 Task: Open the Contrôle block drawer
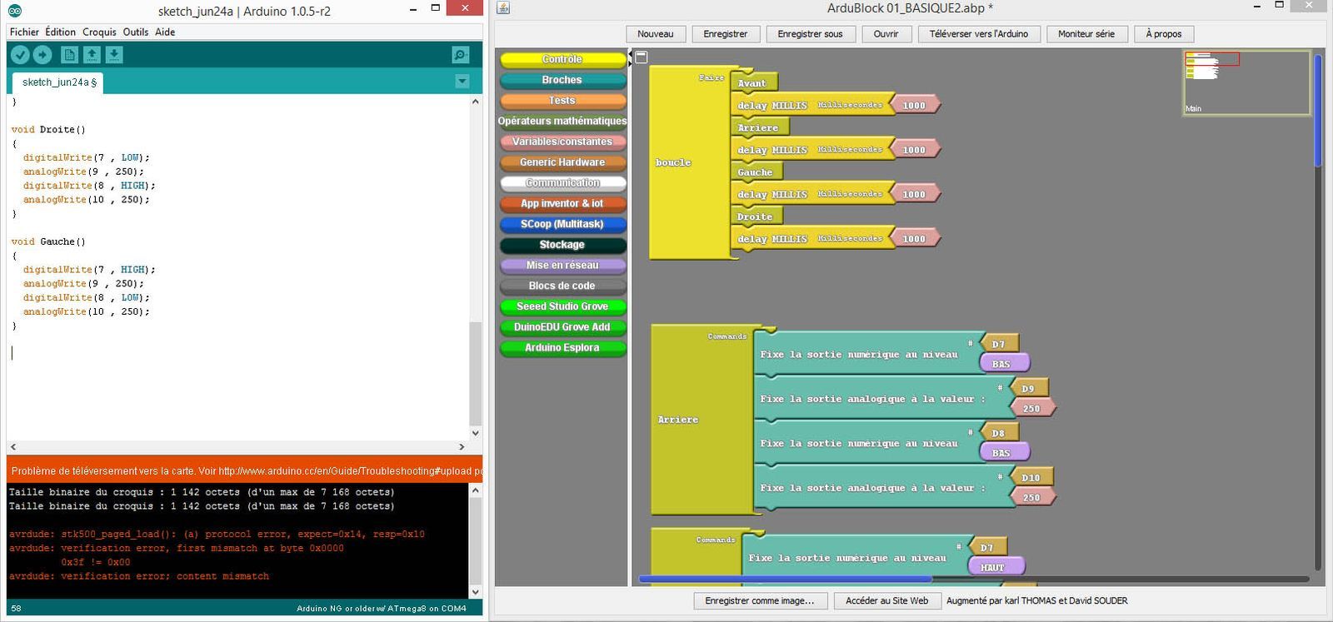pos(562,59)
